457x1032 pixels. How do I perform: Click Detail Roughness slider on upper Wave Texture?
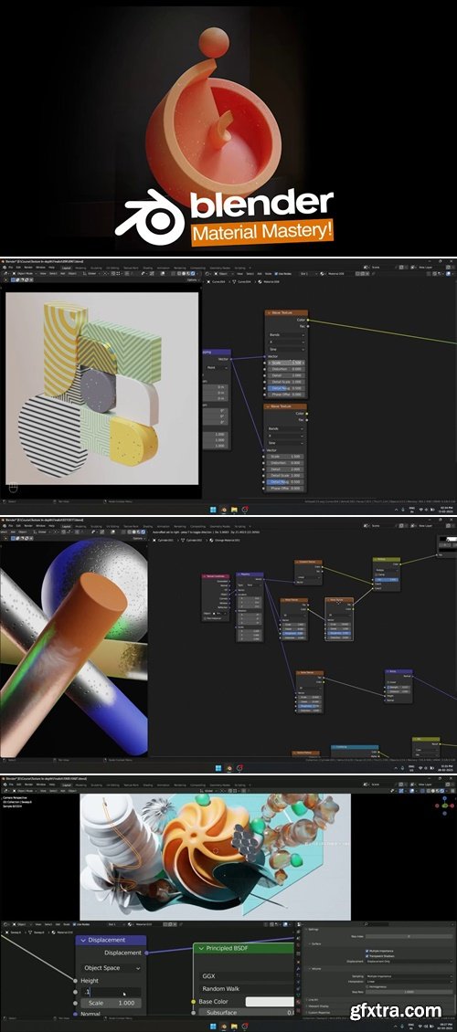pos(286,388)
